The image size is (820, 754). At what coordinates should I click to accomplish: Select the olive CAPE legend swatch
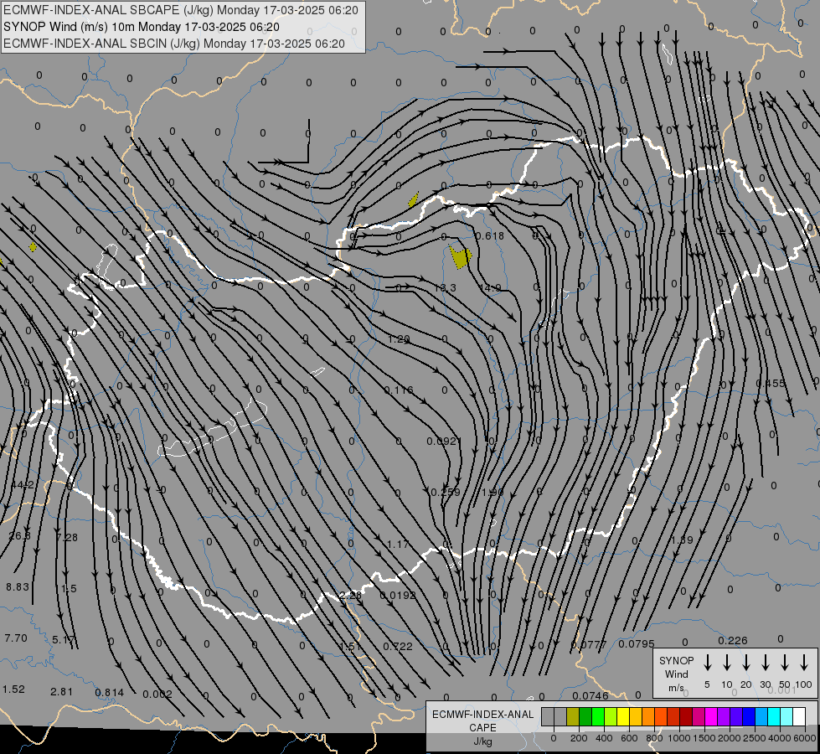tap(573, 717)
